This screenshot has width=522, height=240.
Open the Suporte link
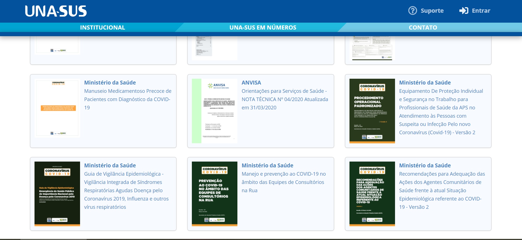[x=432, y=11]
